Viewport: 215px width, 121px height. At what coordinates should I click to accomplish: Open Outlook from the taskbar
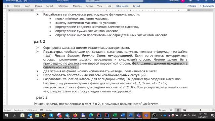tap(30, 115)
